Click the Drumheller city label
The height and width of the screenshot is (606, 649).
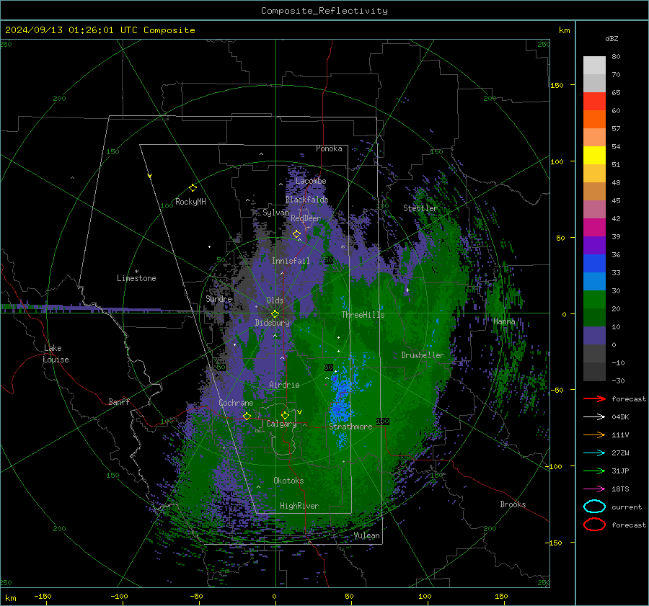(x=423, y=355)
